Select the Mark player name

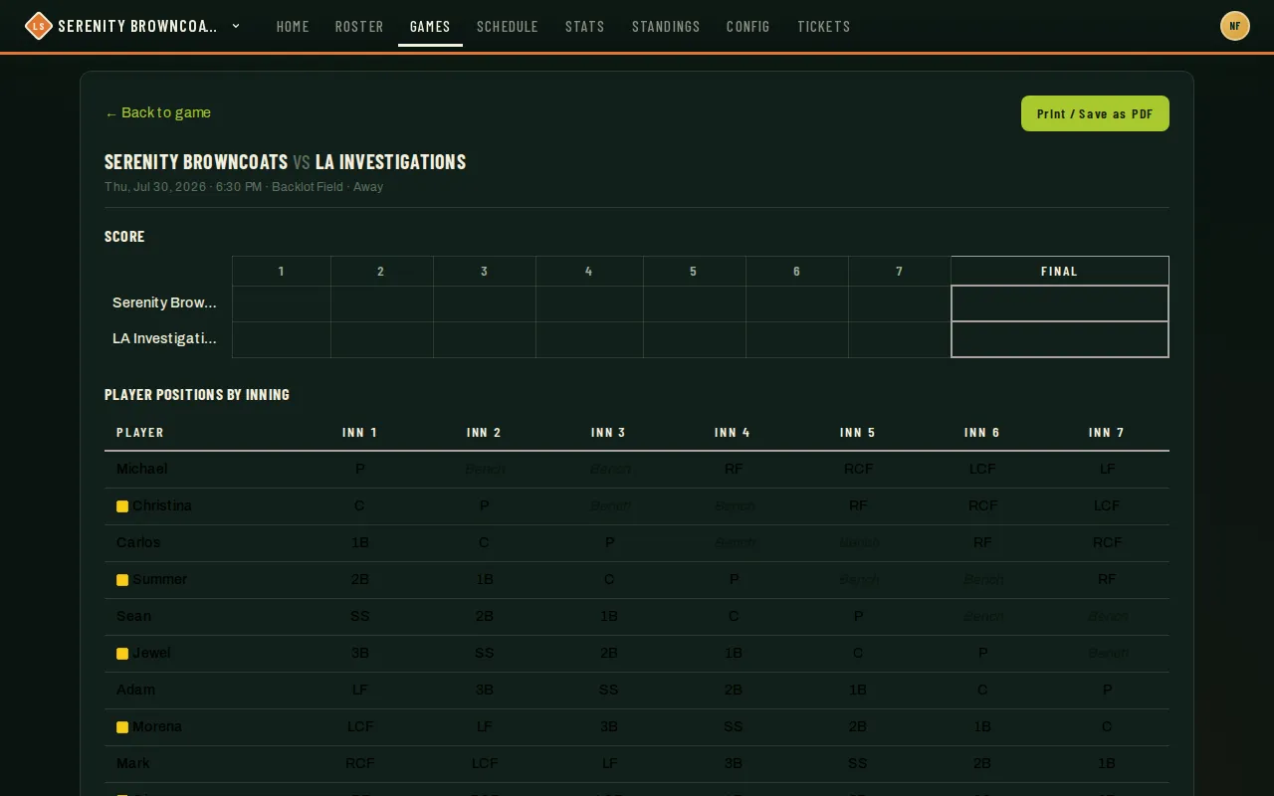(133, 763)
